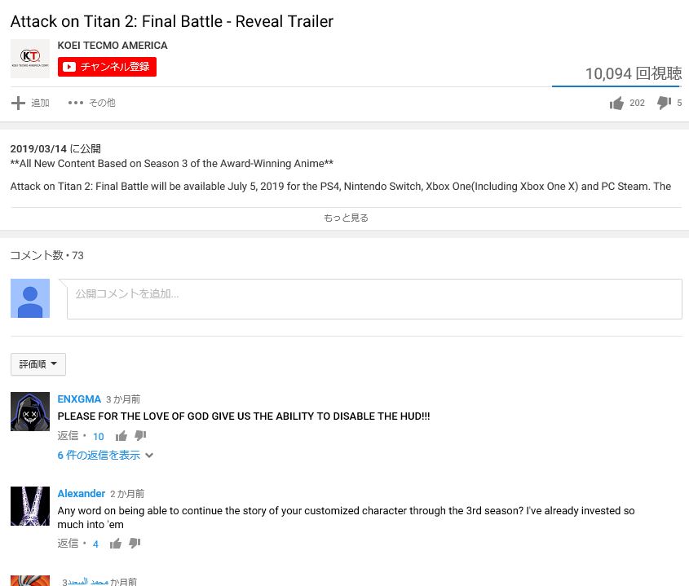Like the video with thumbs-up icon
This screenshot has width=689, height=586.
pyautogui.click(x=616, y=103)
